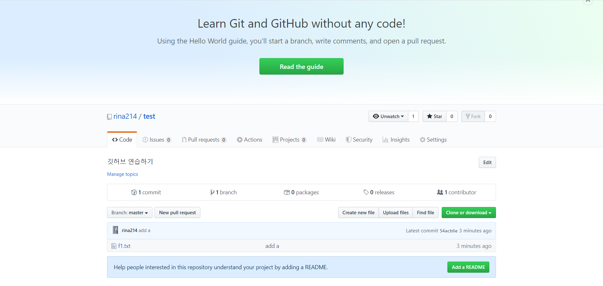Open the Pull requests tab
Screen dimensions: 603x286
[x=204, y=140]
